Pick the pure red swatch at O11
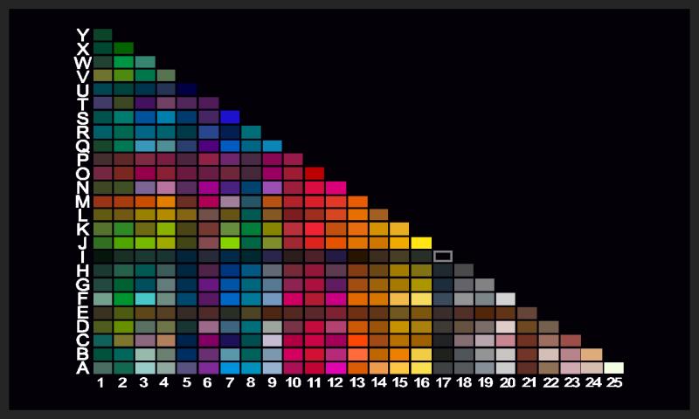The width and height of the screenshot is (699, 419). 315,173
